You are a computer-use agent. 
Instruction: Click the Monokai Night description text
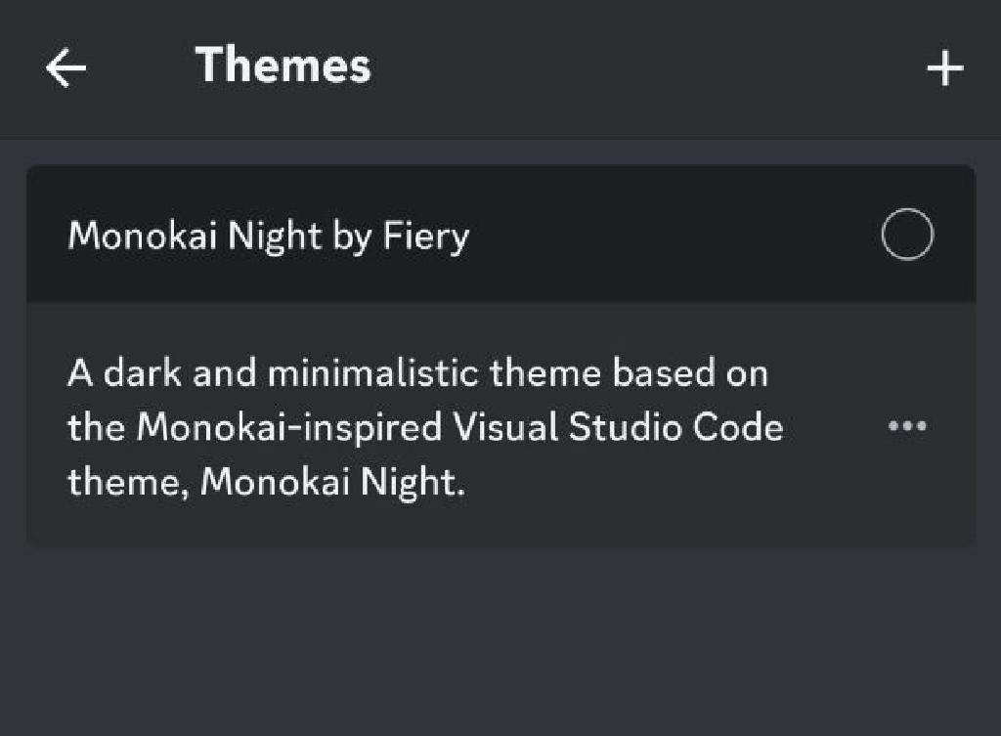coord(425,427)
